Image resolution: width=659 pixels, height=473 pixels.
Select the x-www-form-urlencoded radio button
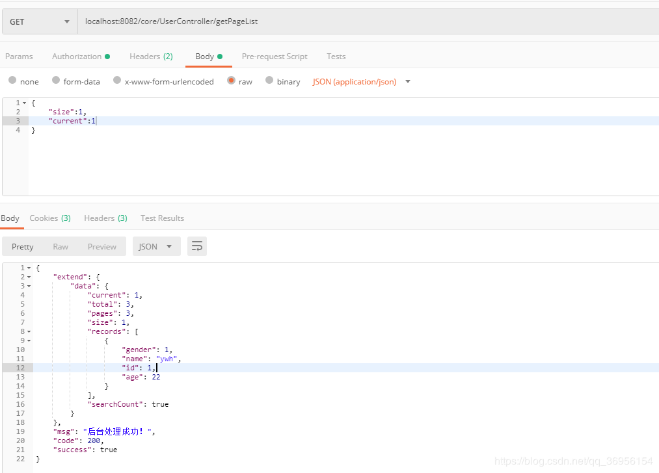[x=117, y=80]
